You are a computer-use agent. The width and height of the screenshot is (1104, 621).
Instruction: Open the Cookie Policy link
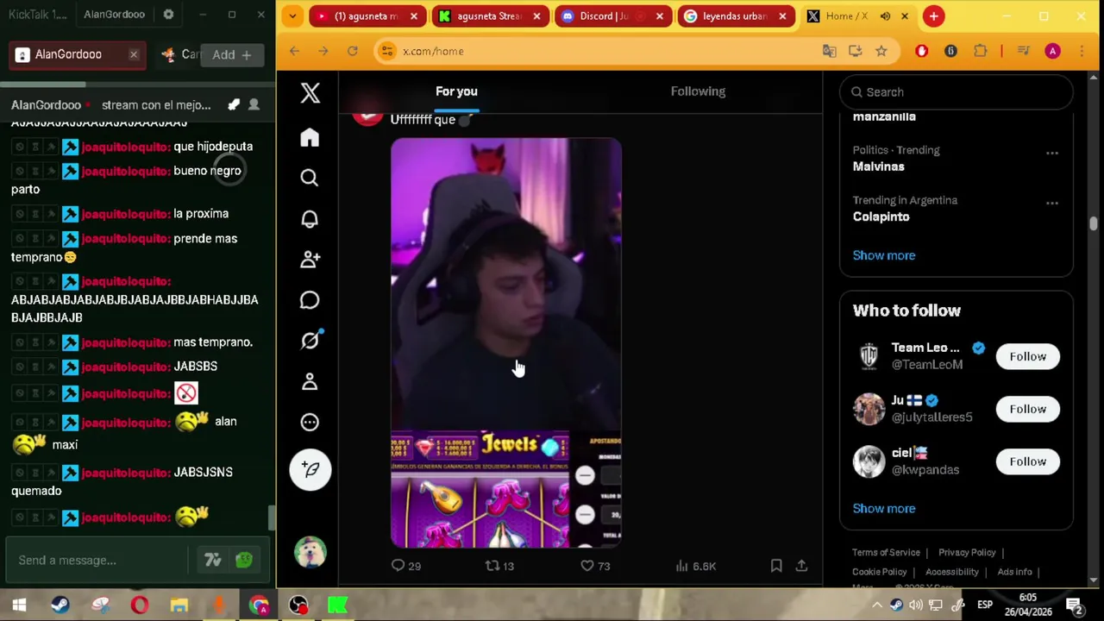pos(879,572)
